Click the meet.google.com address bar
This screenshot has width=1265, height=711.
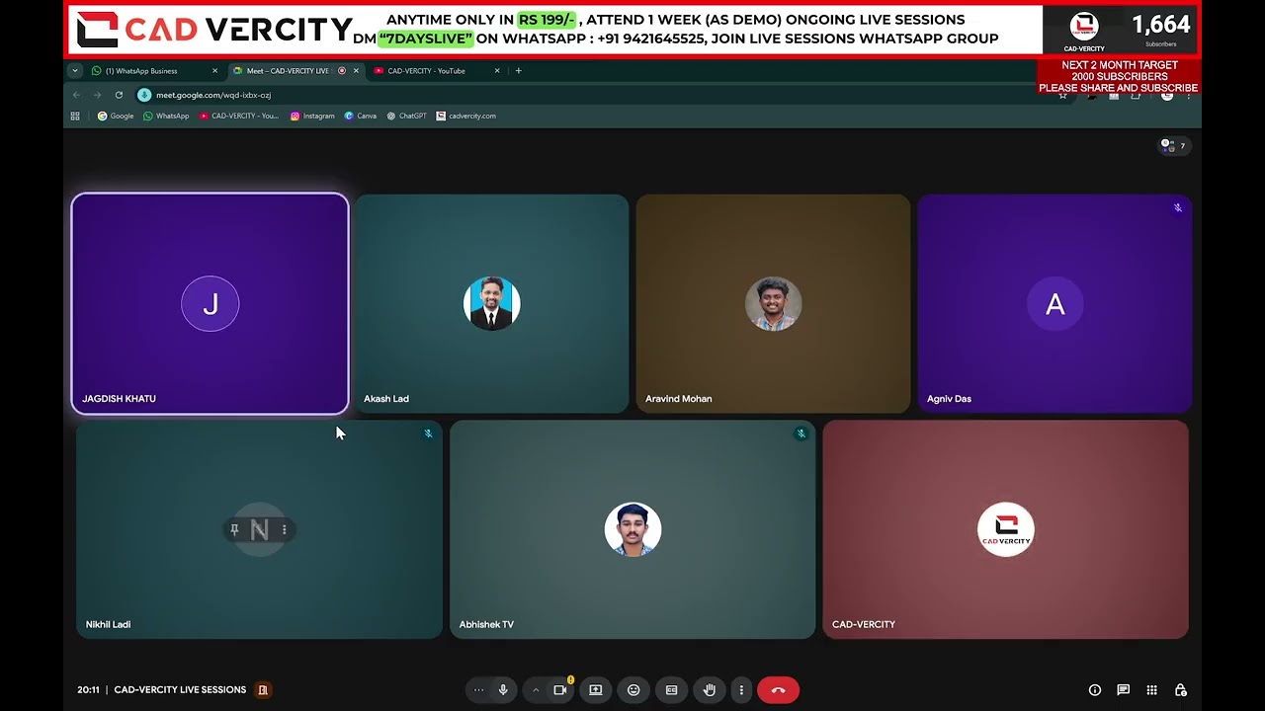(x=593, y=95)
